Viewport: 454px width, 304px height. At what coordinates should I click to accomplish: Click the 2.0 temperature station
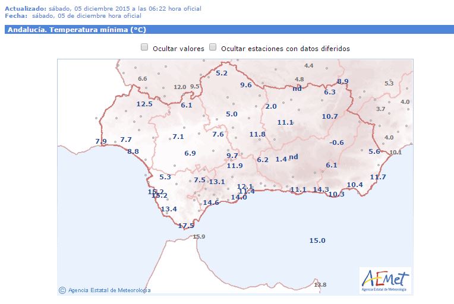pyautogui.click(x=271, y=106)
